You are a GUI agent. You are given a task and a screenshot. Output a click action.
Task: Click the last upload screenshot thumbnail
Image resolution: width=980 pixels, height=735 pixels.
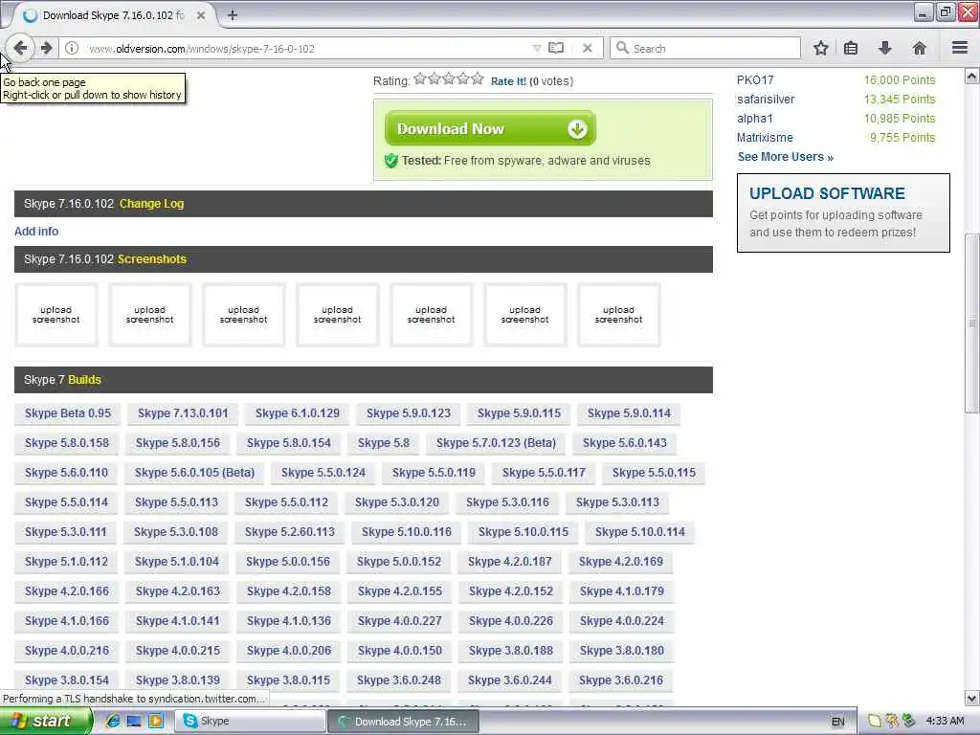click(619, 314)
